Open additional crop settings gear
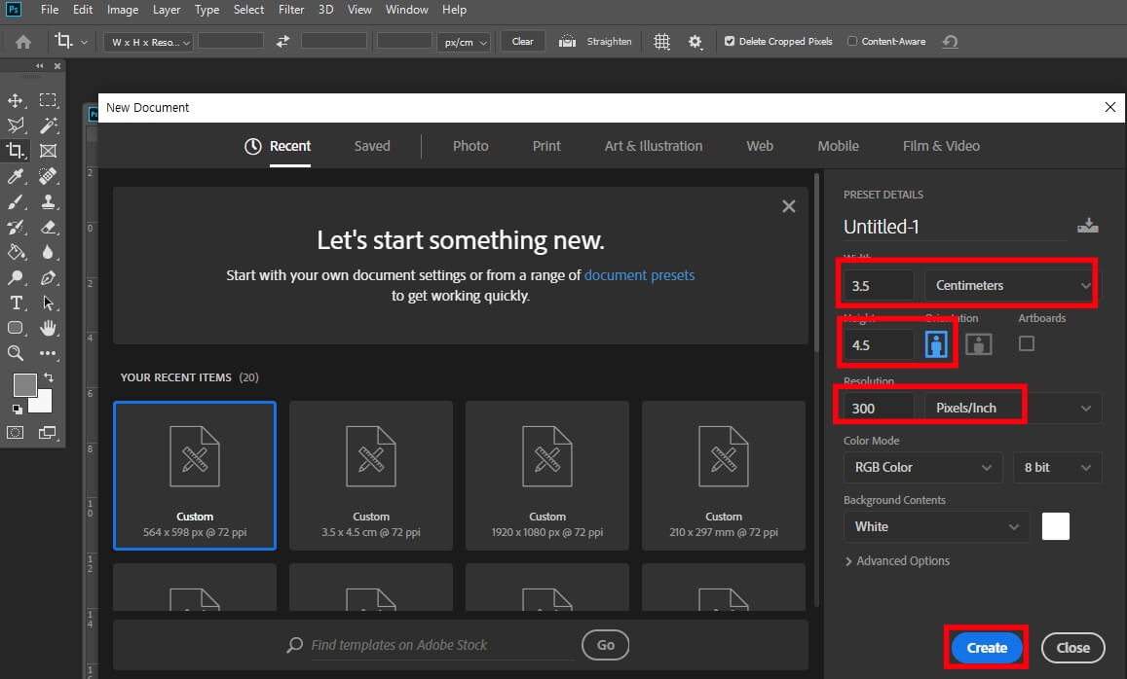 point(695,42)
